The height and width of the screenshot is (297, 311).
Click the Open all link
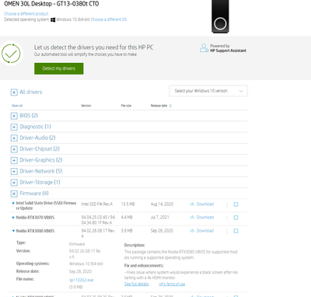[17, 106]
